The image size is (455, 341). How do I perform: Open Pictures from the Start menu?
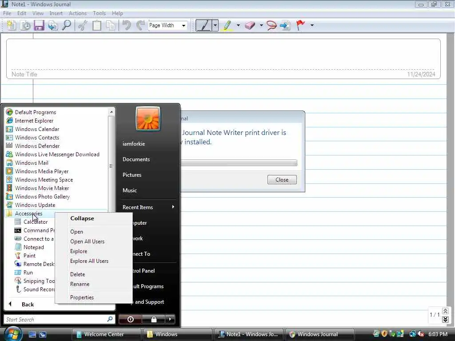tap(132, 175)
